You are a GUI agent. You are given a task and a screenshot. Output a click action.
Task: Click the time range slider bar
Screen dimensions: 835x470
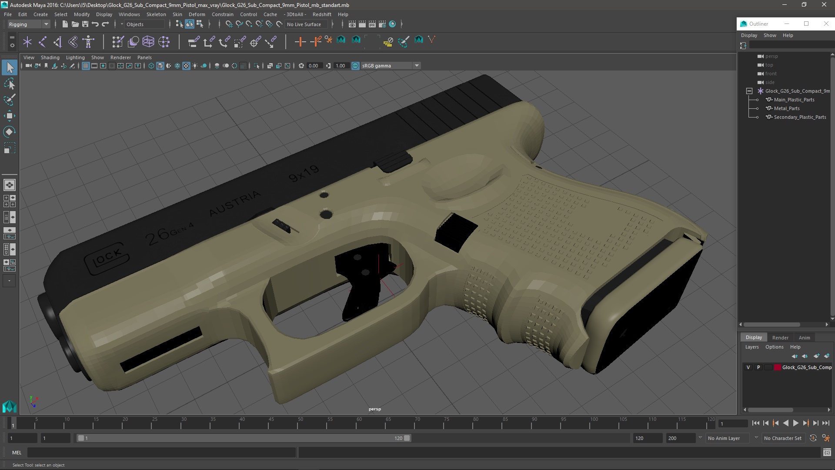[x=244, y=438]
